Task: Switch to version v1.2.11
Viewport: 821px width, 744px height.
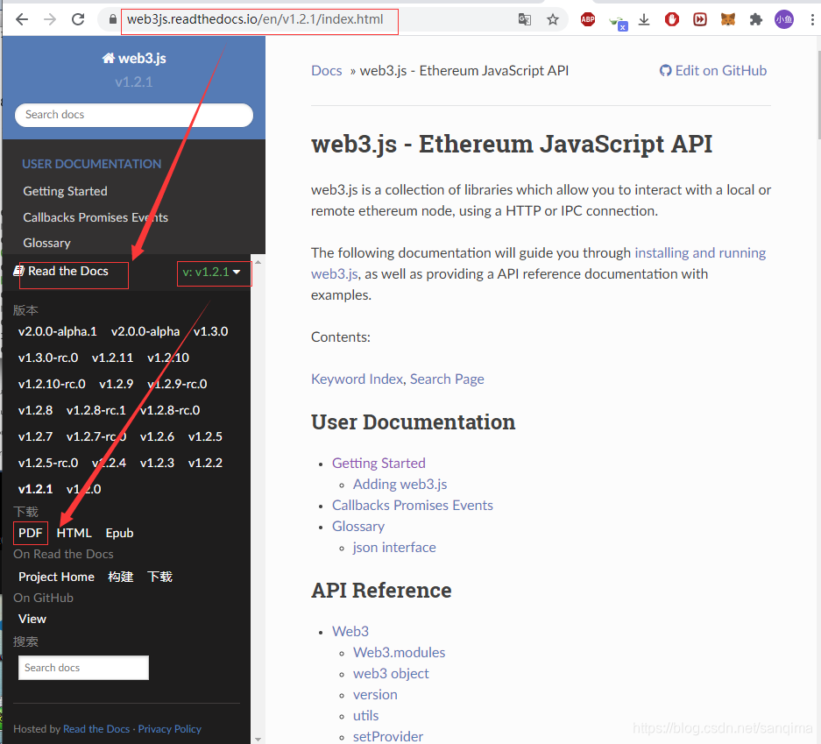Action: pos(112,358)
